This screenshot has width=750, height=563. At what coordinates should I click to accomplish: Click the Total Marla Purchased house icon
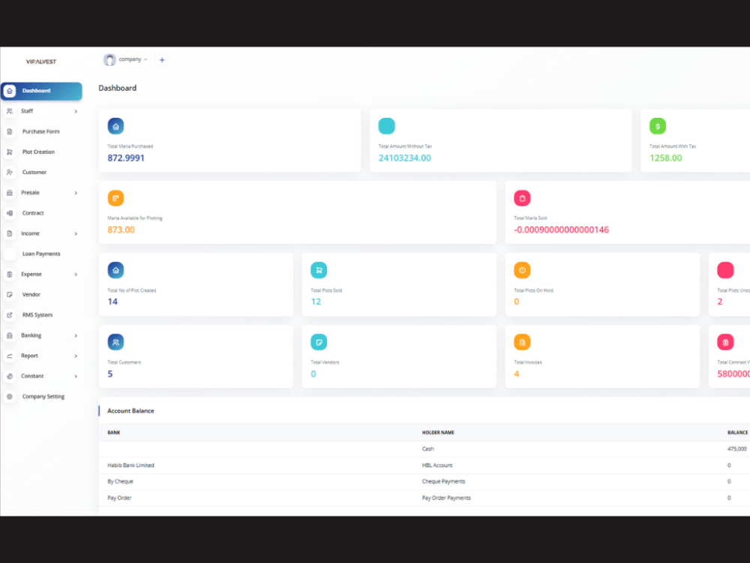115,126
